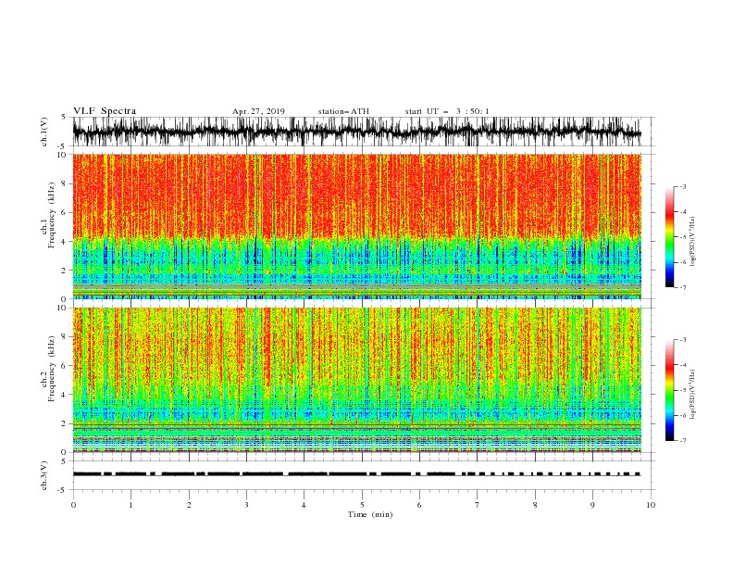Click the "2" kHz tick of ch.2 spectrogram
Image resolution: width=733 pixels, height=567 pixels.
[65, 423]
